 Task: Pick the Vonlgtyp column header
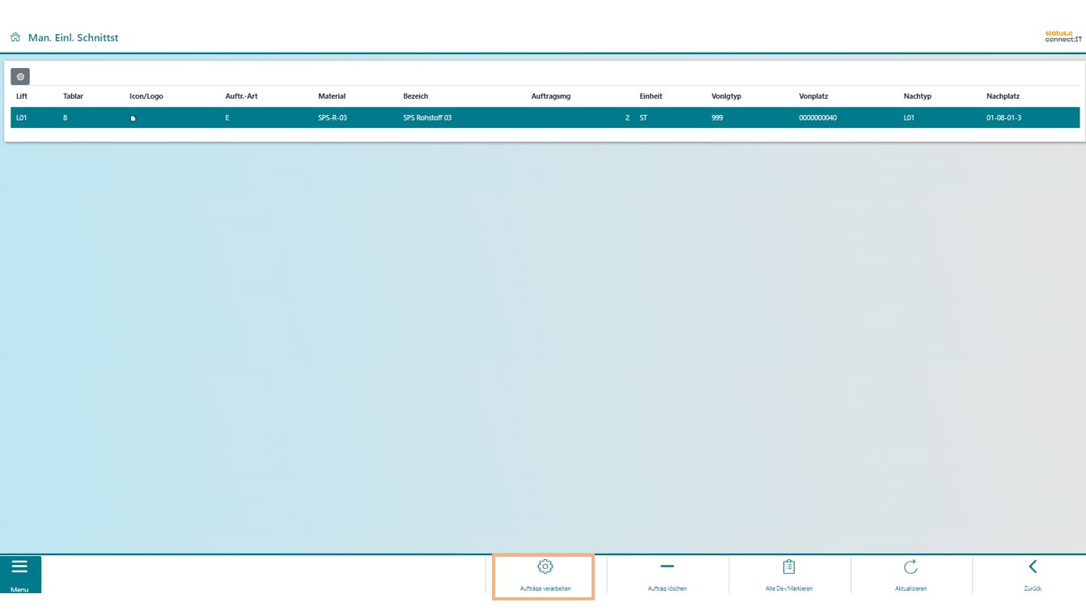727,96
